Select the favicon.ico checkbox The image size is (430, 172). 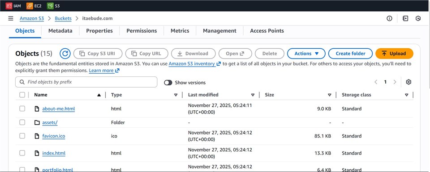[22, 136]
